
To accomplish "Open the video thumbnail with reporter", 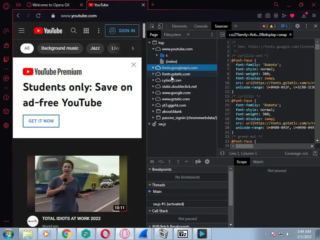I will [77, 184].
